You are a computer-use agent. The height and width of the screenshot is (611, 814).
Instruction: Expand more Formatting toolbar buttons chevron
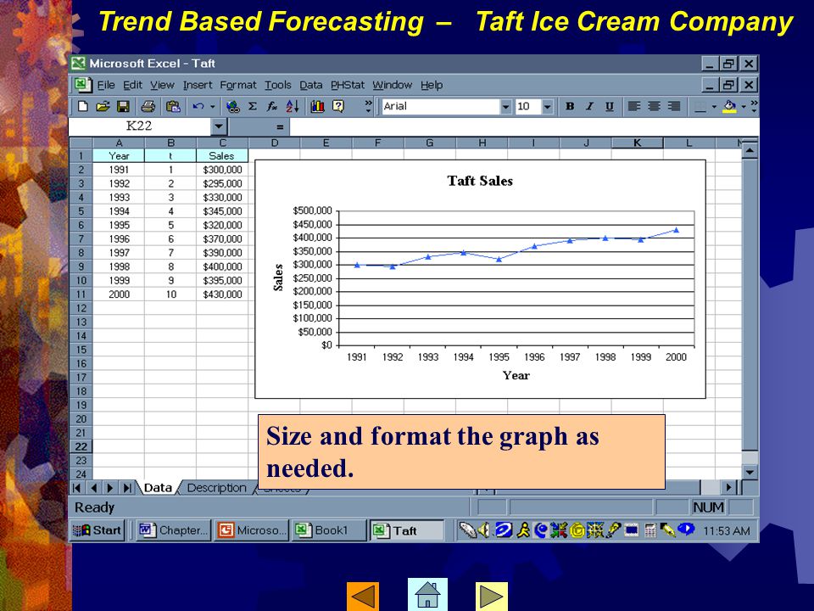click(x=754, y=106)
